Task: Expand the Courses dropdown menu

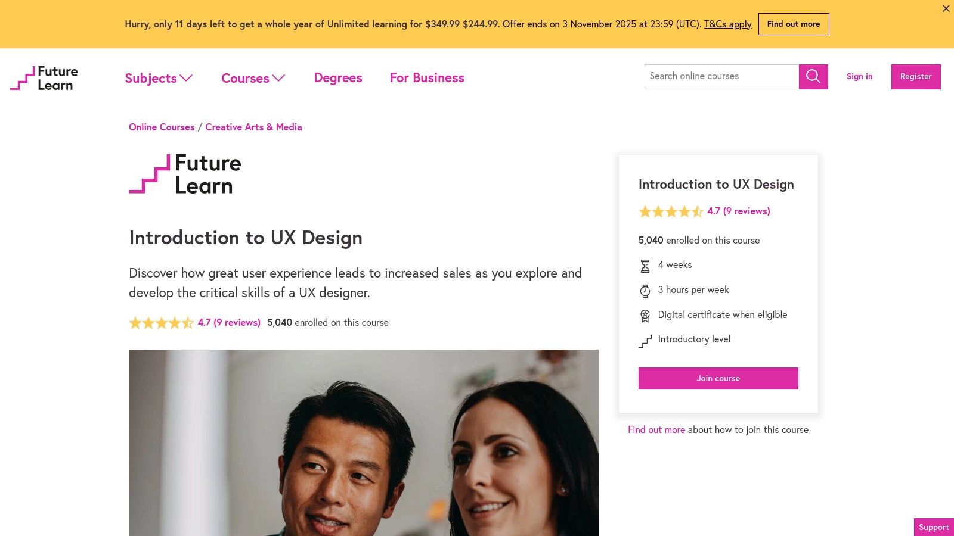Action: pyautogui.click(x=253, y=78)
